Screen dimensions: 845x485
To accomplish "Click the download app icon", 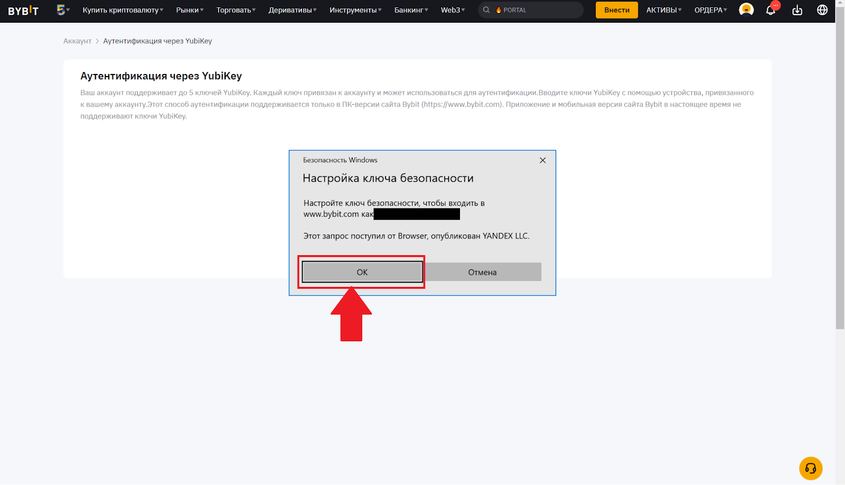I will (797, 10).
